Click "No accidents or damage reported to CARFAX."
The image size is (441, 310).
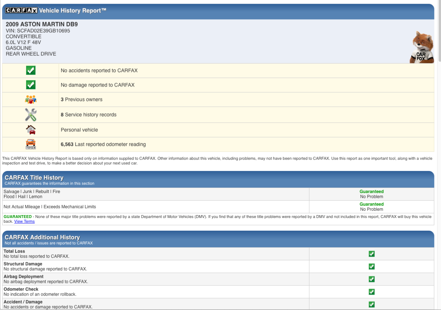point(48,307)
